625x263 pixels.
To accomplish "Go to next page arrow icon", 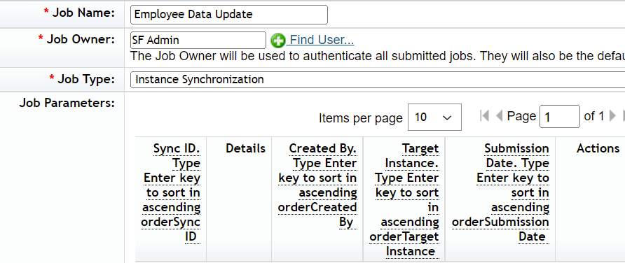I will tap(613, 116).
